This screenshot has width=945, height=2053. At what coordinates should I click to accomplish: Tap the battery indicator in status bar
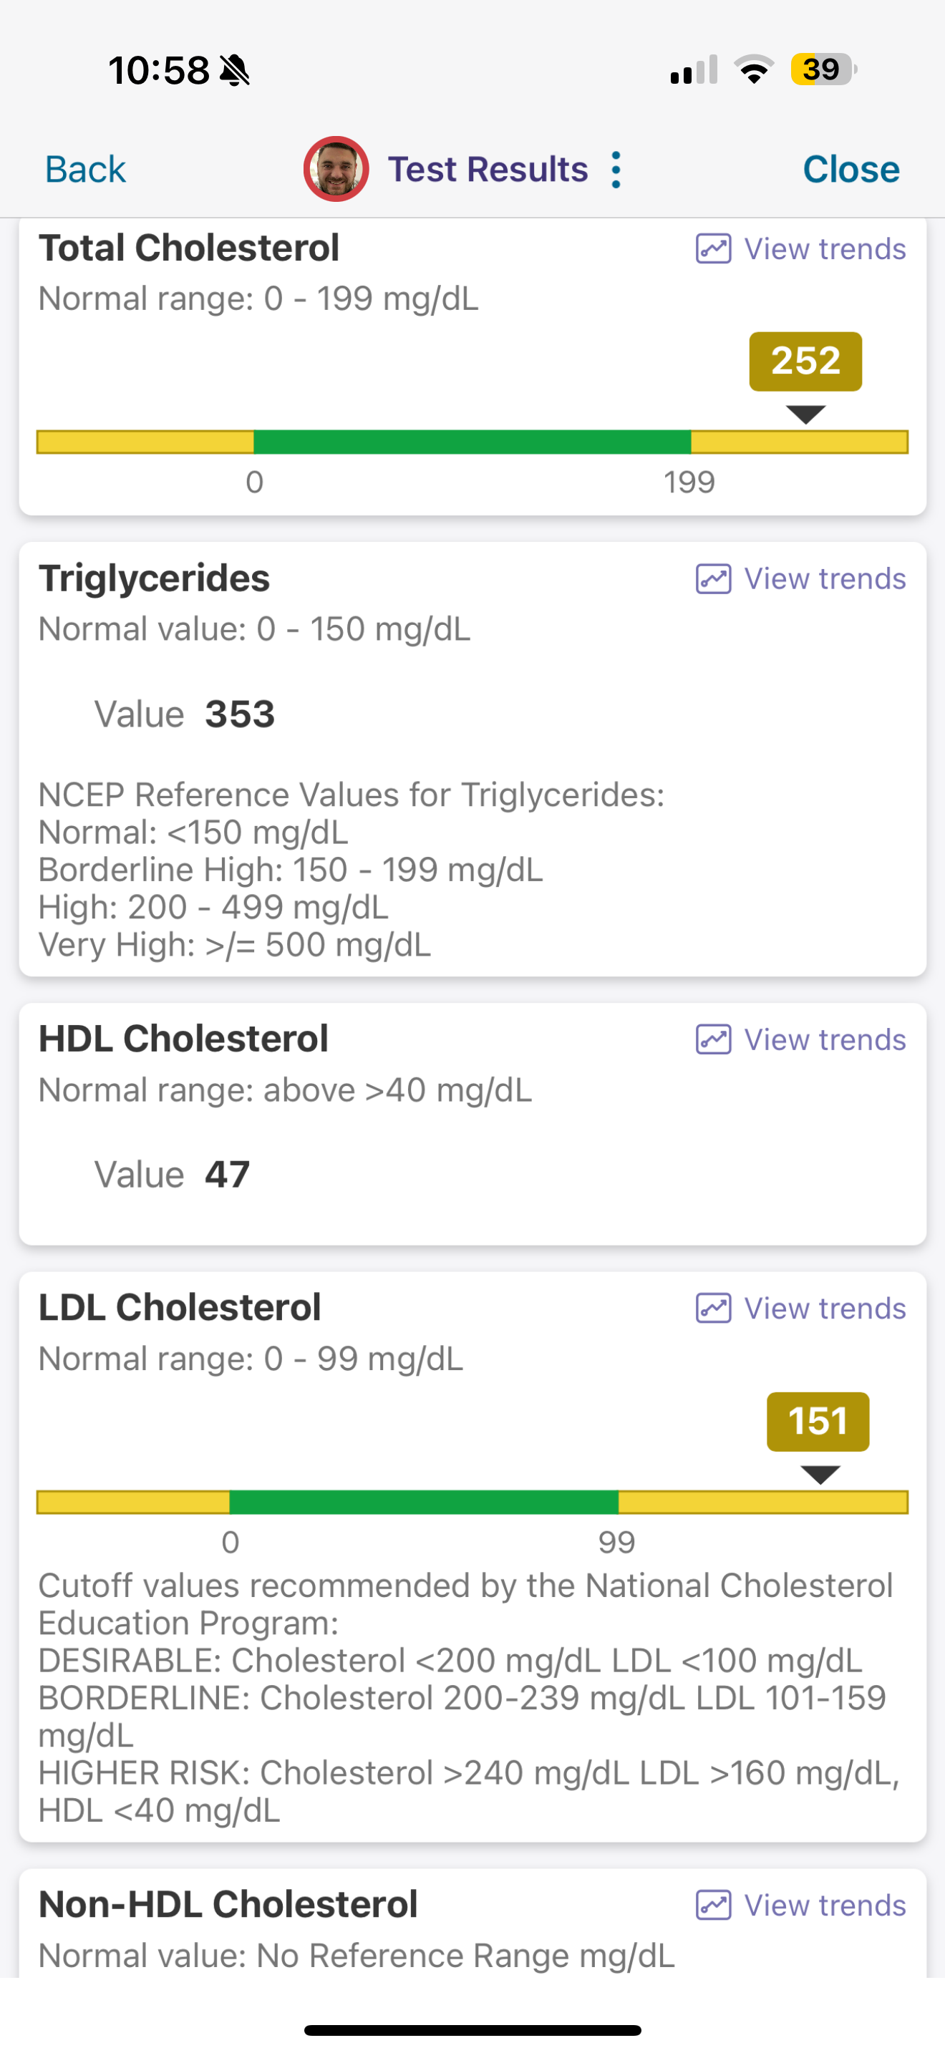pos(824,69)
